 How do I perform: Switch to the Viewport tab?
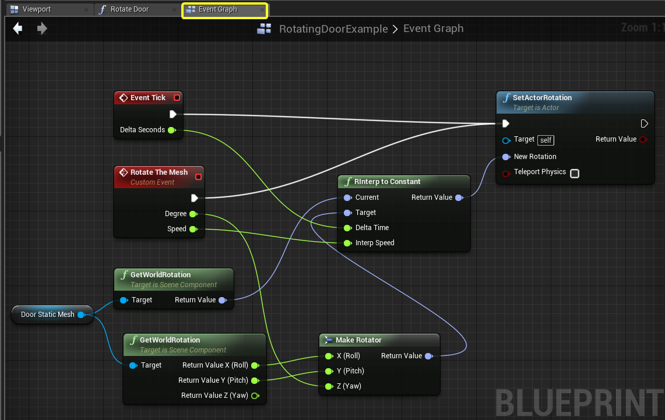[x=37, y=10]
